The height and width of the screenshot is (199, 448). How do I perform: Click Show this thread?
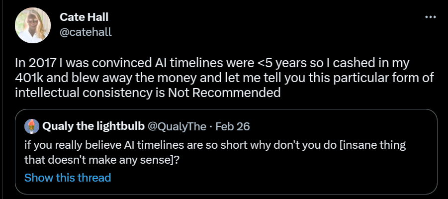click(x=68, y=178)
